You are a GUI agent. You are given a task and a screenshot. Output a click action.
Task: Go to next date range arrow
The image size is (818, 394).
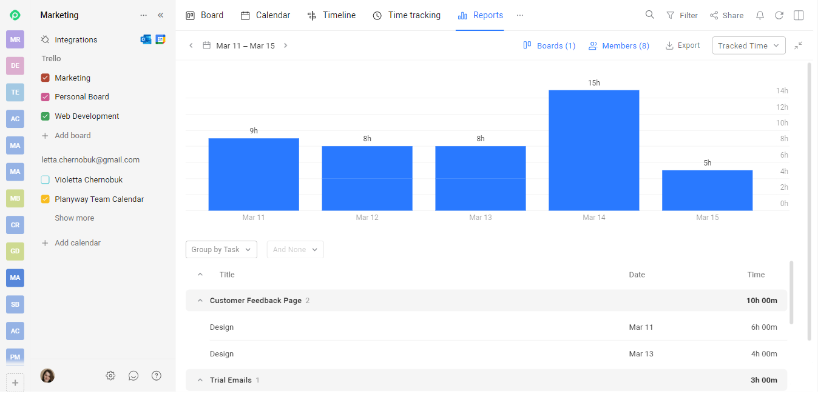pos(286,45)
